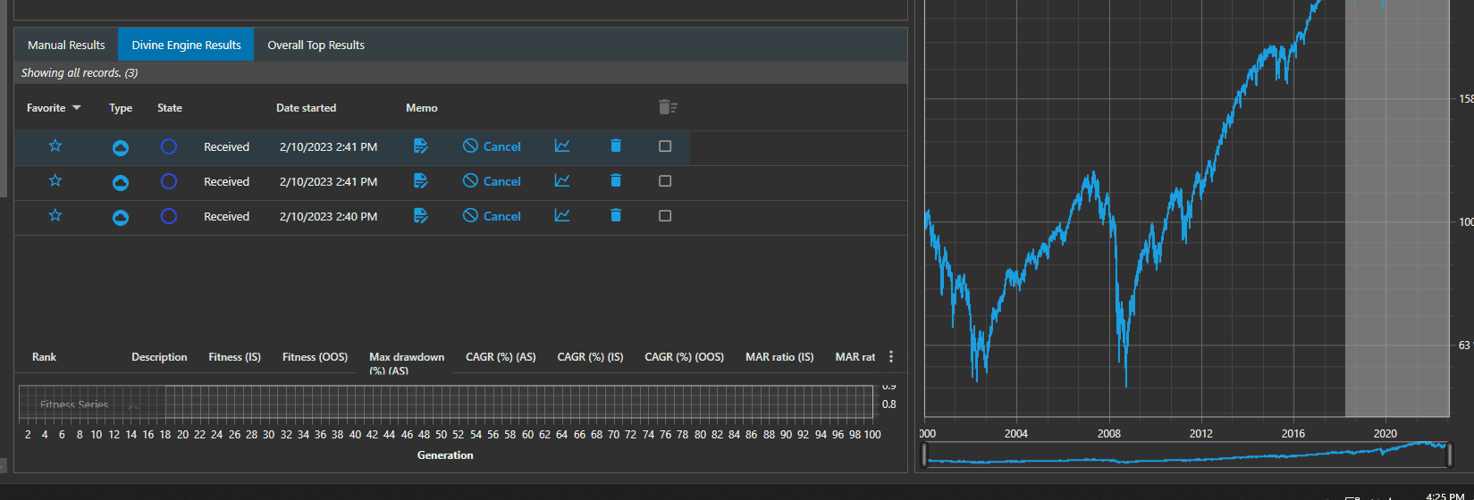The width and height of the screenshot is (1474, 500).
Task: Sort by the Date started column header
Action: point(307,108)
